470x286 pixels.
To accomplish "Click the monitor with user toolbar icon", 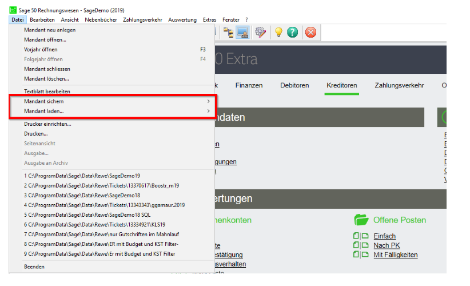I will [242, 33].
